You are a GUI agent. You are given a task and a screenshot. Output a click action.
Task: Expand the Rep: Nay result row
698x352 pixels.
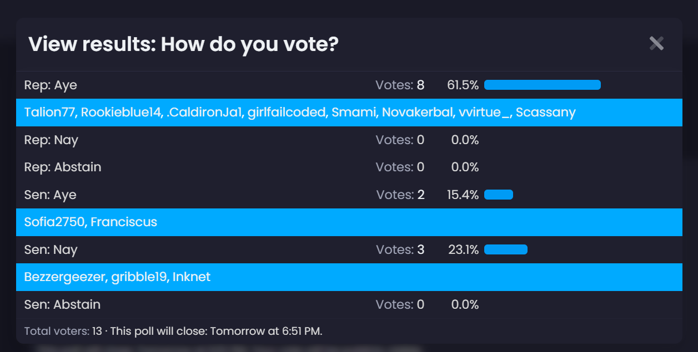click(51, 140)
